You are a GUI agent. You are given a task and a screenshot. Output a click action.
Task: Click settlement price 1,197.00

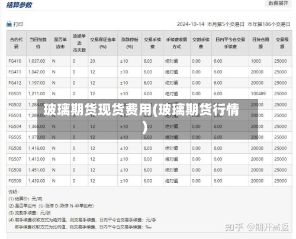point(37,83)
